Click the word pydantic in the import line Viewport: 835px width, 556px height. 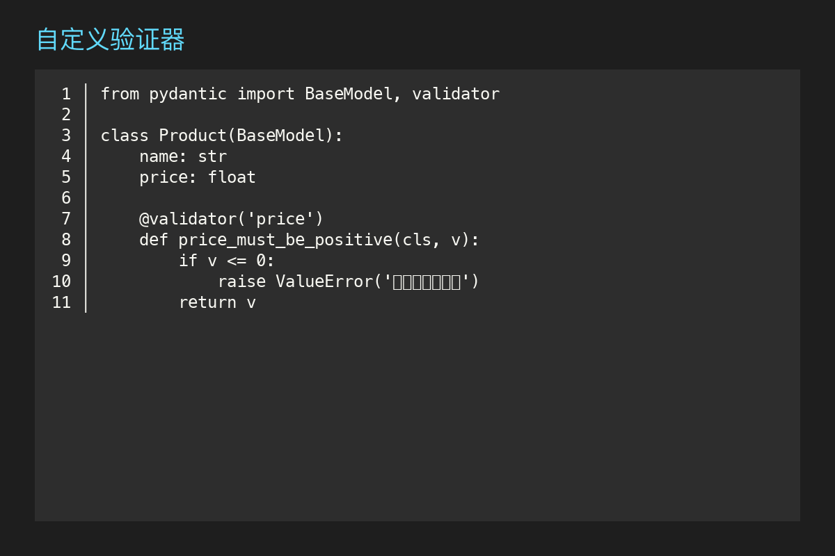click(x=188, y=94)
